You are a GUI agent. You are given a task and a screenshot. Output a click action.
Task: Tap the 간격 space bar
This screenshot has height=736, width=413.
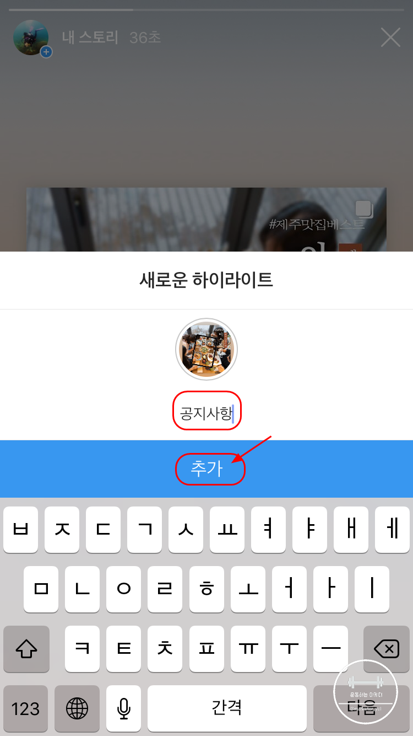pos(227,708)
